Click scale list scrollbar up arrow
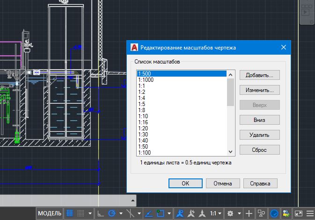 (x=230, y=75)
